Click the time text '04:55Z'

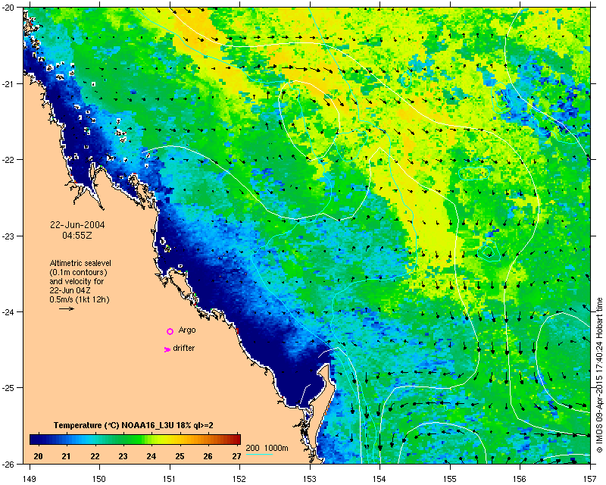tap(77, 236)
